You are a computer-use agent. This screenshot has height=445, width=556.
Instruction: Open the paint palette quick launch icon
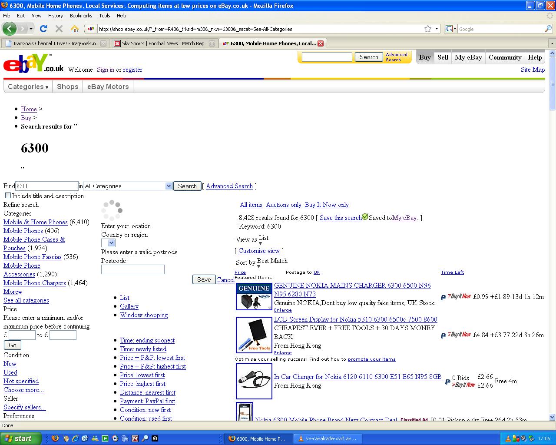[x=65, y=438]
